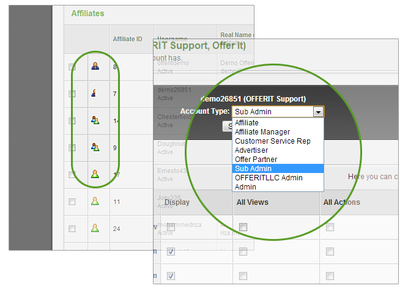Viewport: 408px width, 291px height.
Task: Choose Affiliate Manager from account type list
Action: 262,132
